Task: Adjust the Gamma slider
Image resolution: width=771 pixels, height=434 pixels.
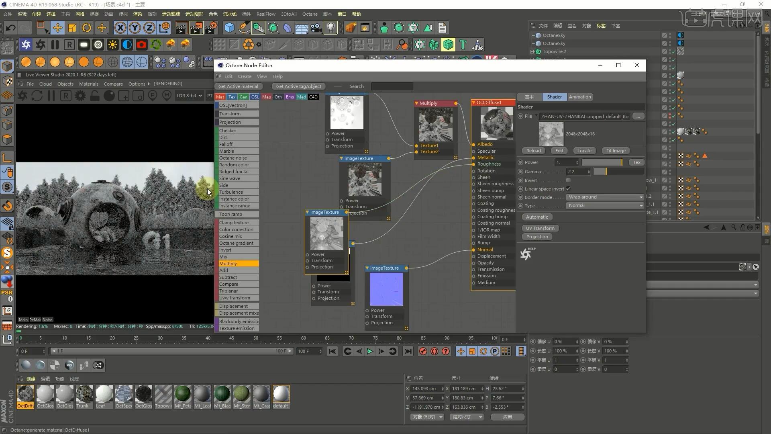Action: [x=618, y=172]
